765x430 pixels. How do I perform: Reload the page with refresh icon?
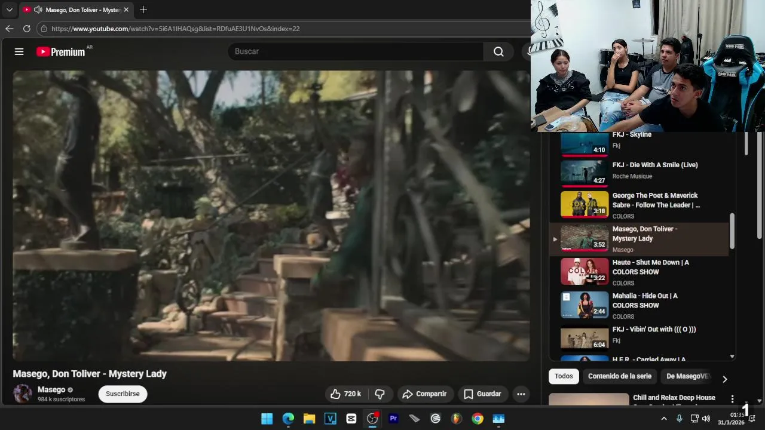click(x=27, y=29)
